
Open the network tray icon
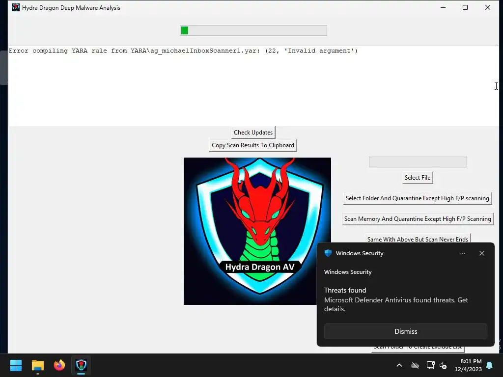coord(430,365)
